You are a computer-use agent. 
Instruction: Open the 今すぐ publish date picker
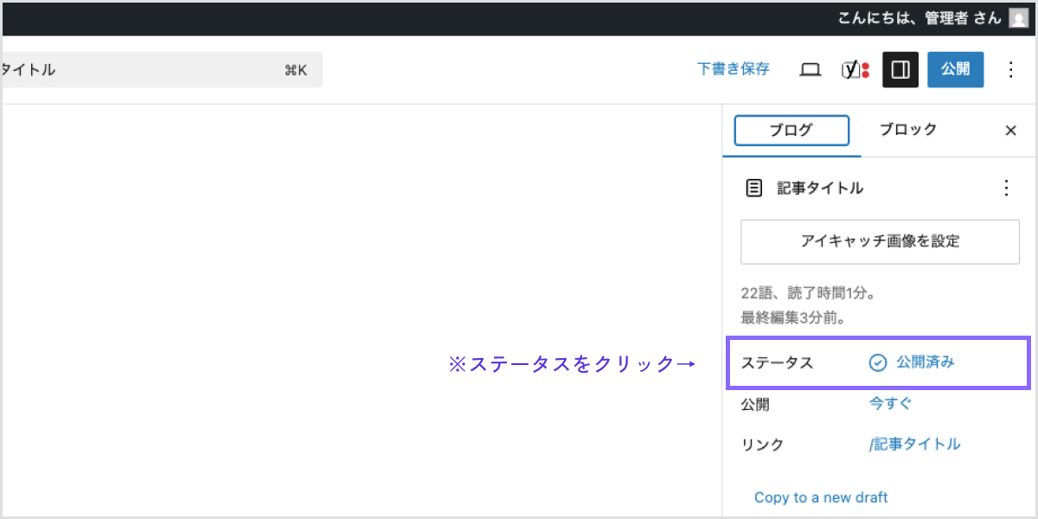point(890,404)
